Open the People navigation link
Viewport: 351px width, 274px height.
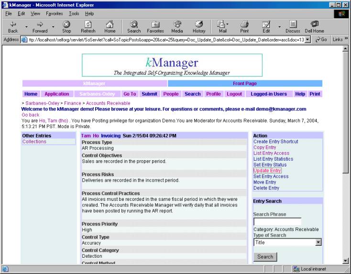(x=171, y=94)
